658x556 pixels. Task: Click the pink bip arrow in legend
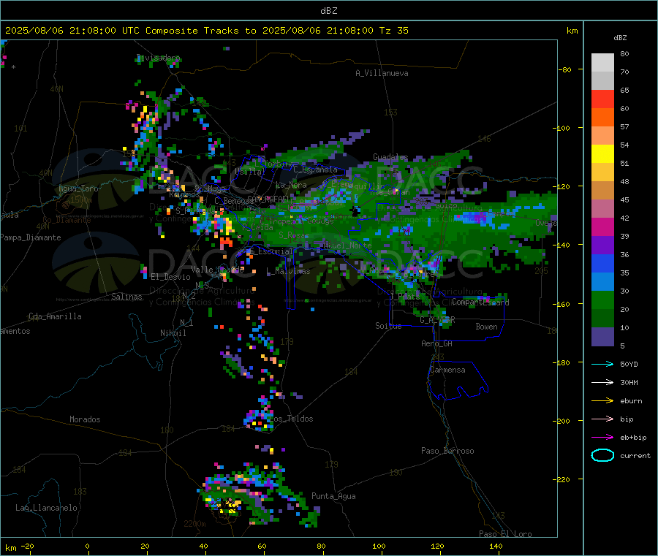602,419
